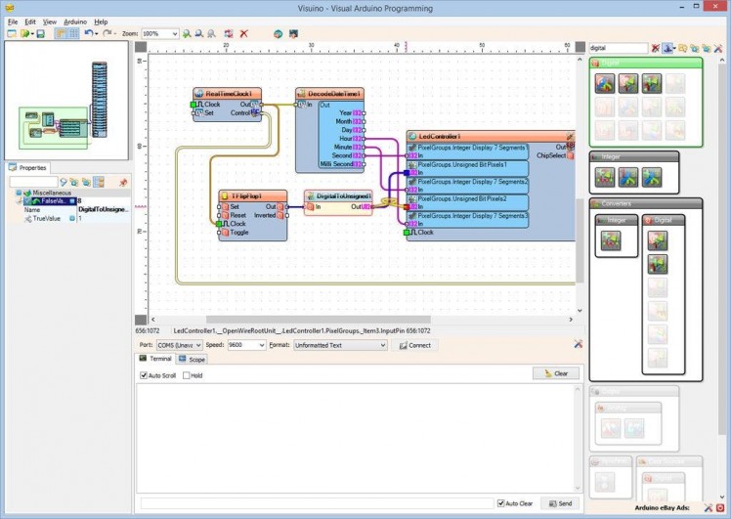
Task: Uncheck the Auto Clear checkbox
Action: [x=501, y=503]
